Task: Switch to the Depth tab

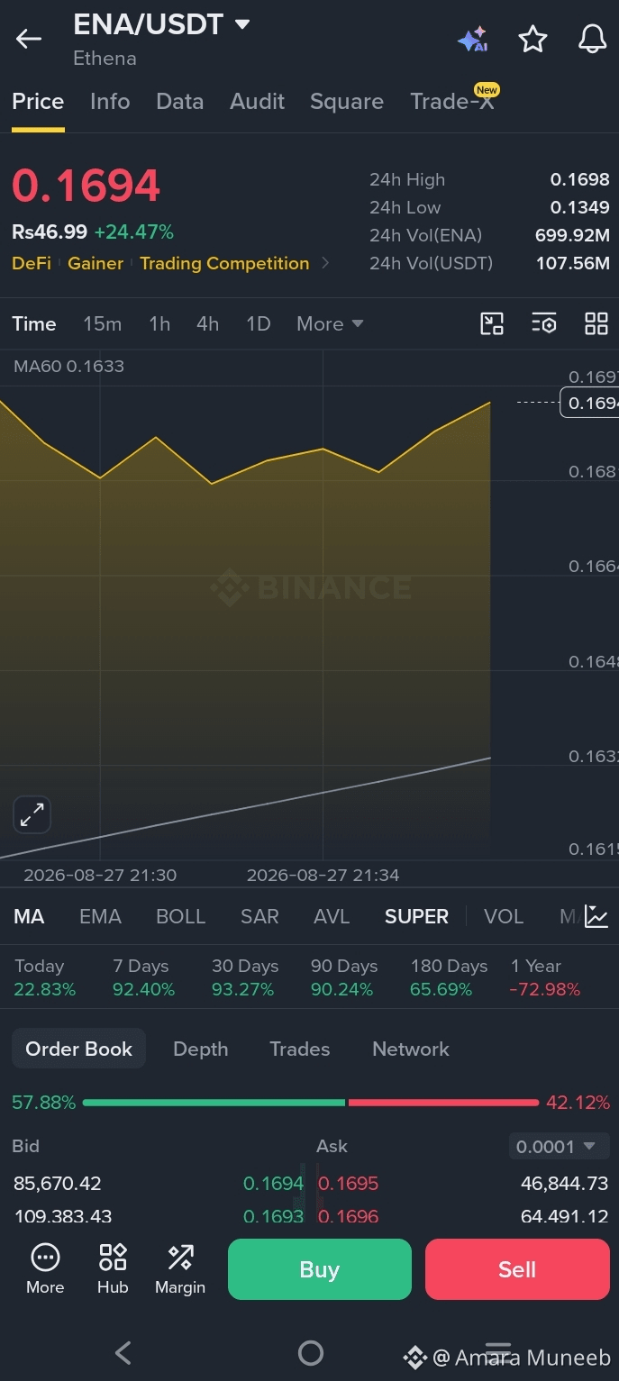Action: [x=200, y=1049]
